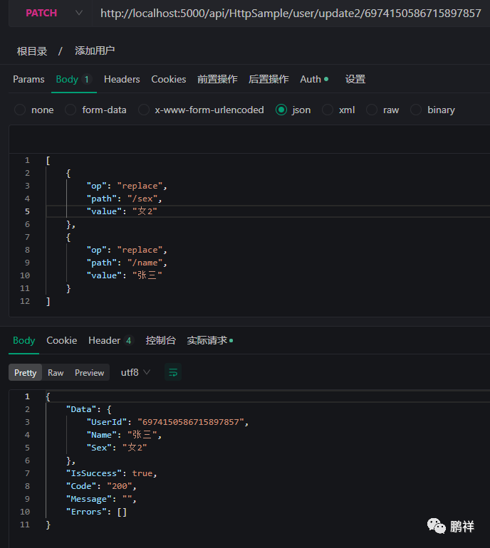
Task: Open the PATCH method dropdown
Action: pyautogui.click(x=53, y=14)
